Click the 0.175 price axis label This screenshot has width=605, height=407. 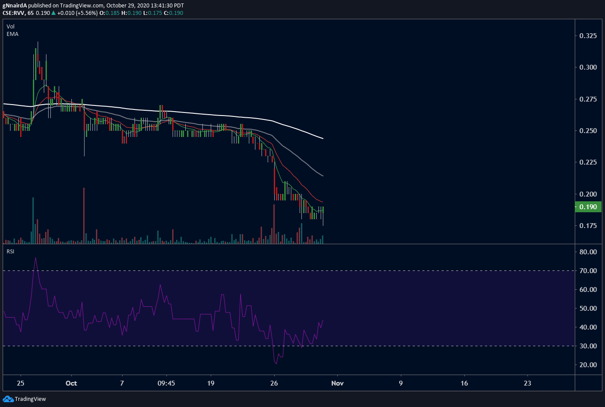tap(588, 226)
